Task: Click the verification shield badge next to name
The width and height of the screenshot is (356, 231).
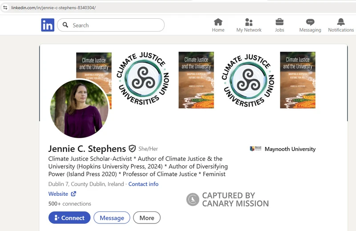Action: point(132,149)
